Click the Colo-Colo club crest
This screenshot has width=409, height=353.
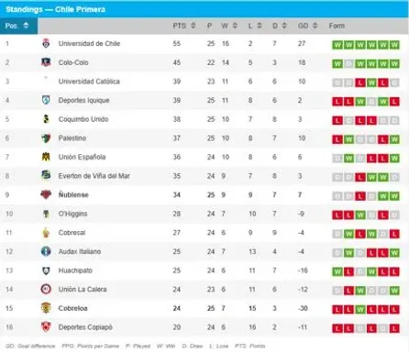[46, 62]
